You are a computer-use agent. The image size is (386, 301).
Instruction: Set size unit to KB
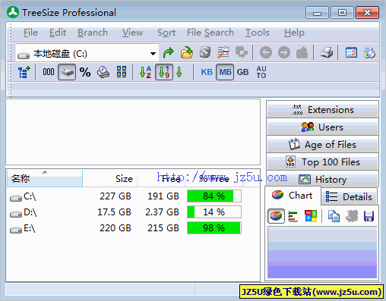click(x=207, y=72)
